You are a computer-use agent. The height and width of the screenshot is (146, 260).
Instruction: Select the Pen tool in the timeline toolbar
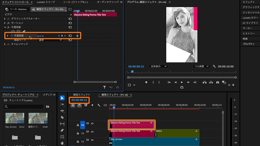point(62,130)
